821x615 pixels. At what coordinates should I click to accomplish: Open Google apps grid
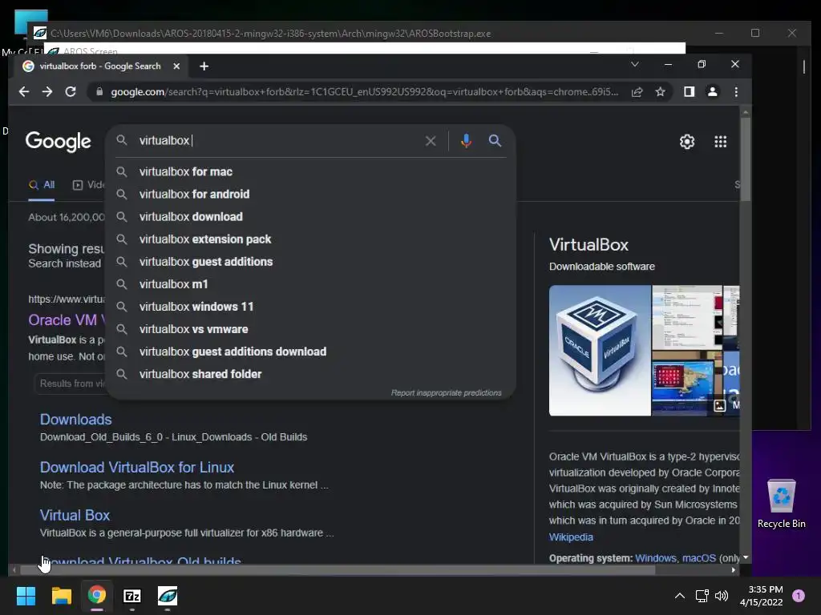(x=721, y=142)
